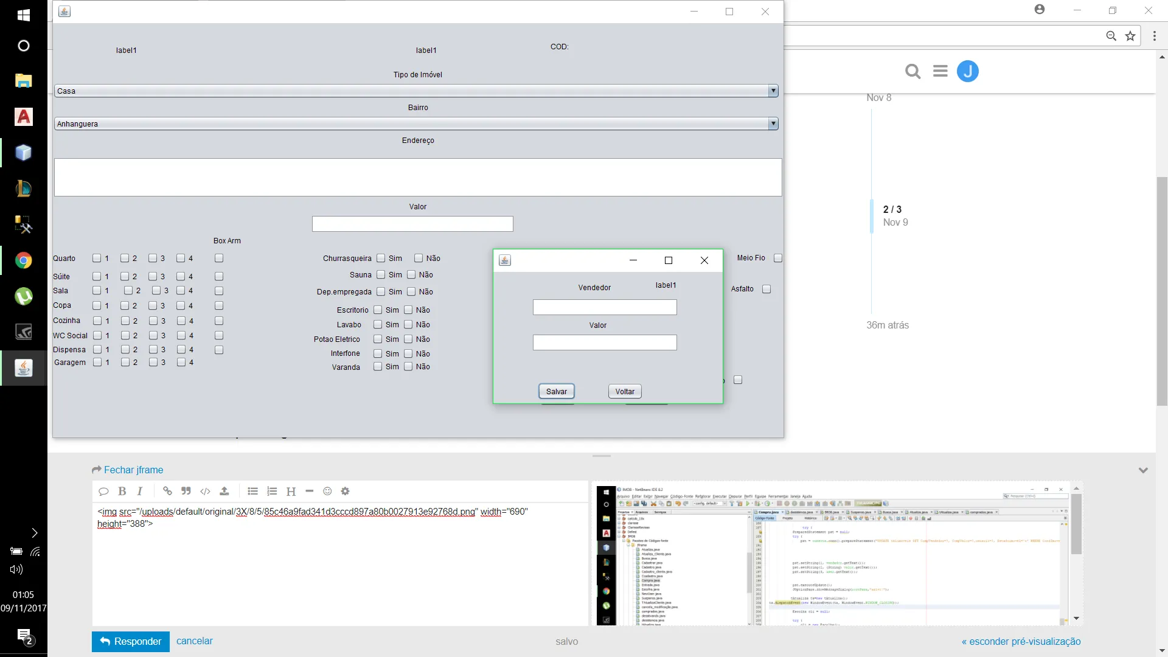Open the Tipo de Imóvel dropdown
Viewport: 1168px width, 657px height.
click(773, 91)
